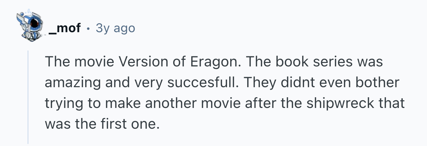Click the "3y ago" comment timestamp
Viewport: 427px width, 146px height.
tap(115, 28)
